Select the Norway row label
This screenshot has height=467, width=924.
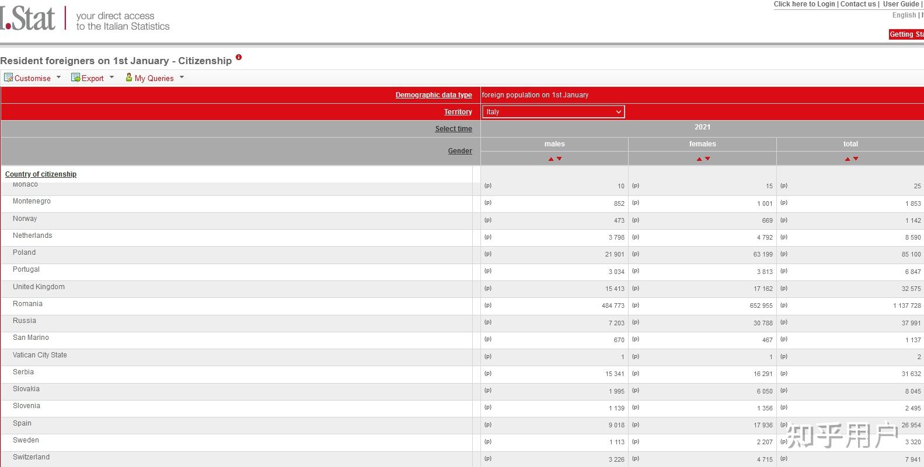[x=25, y=219]
